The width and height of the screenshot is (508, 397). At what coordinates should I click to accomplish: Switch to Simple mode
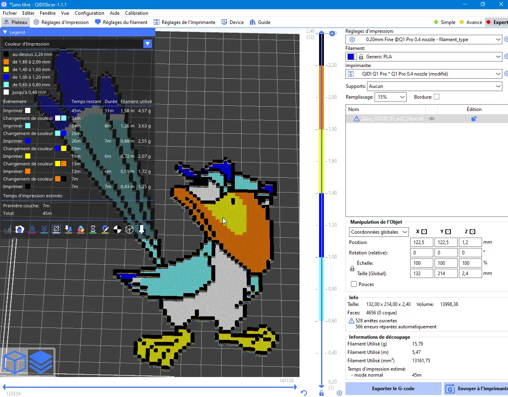444,22
